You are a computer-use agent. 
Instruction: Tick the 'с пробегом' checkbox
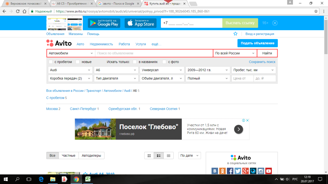(51, 62)
